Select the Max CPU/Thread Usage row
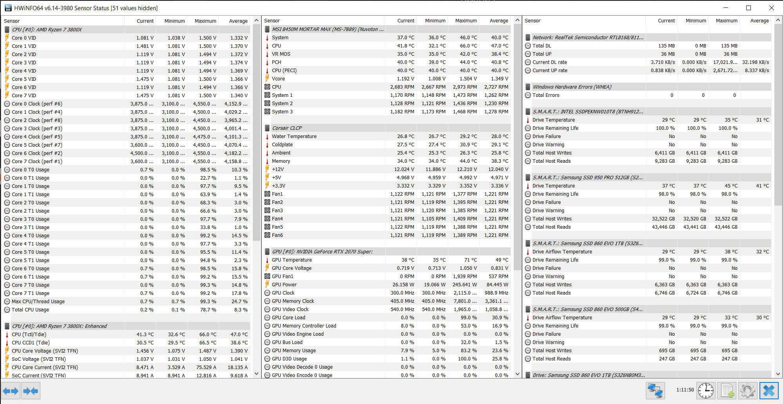 (x=126, y=302)
